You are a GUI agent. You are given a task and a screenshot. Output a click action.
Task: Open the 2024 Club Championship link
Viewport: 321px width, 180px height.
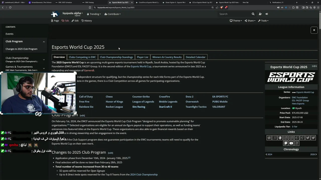coord(144,174)
